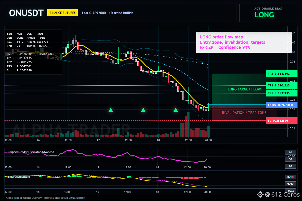Click the DIR LONG Armed 91% row
The height and width of the screenshot is (201, 302).
pos(26,37)
